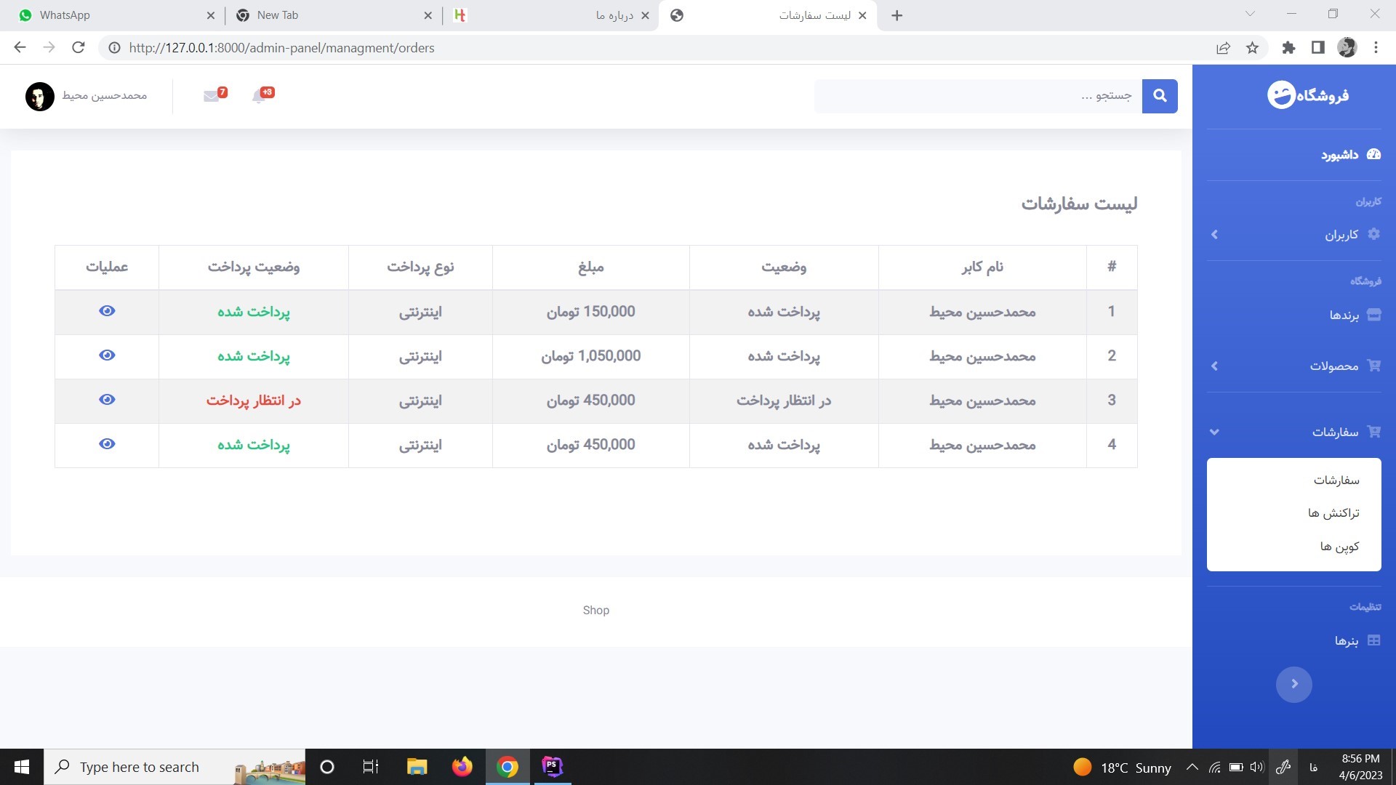
Task: Open the داشبورد sidebar item
Action: [1347, 154]
